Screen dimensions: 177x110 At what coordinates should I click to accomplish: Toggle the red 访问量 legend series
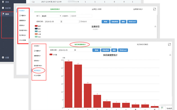pyautogui.click(x=51, y=55)
